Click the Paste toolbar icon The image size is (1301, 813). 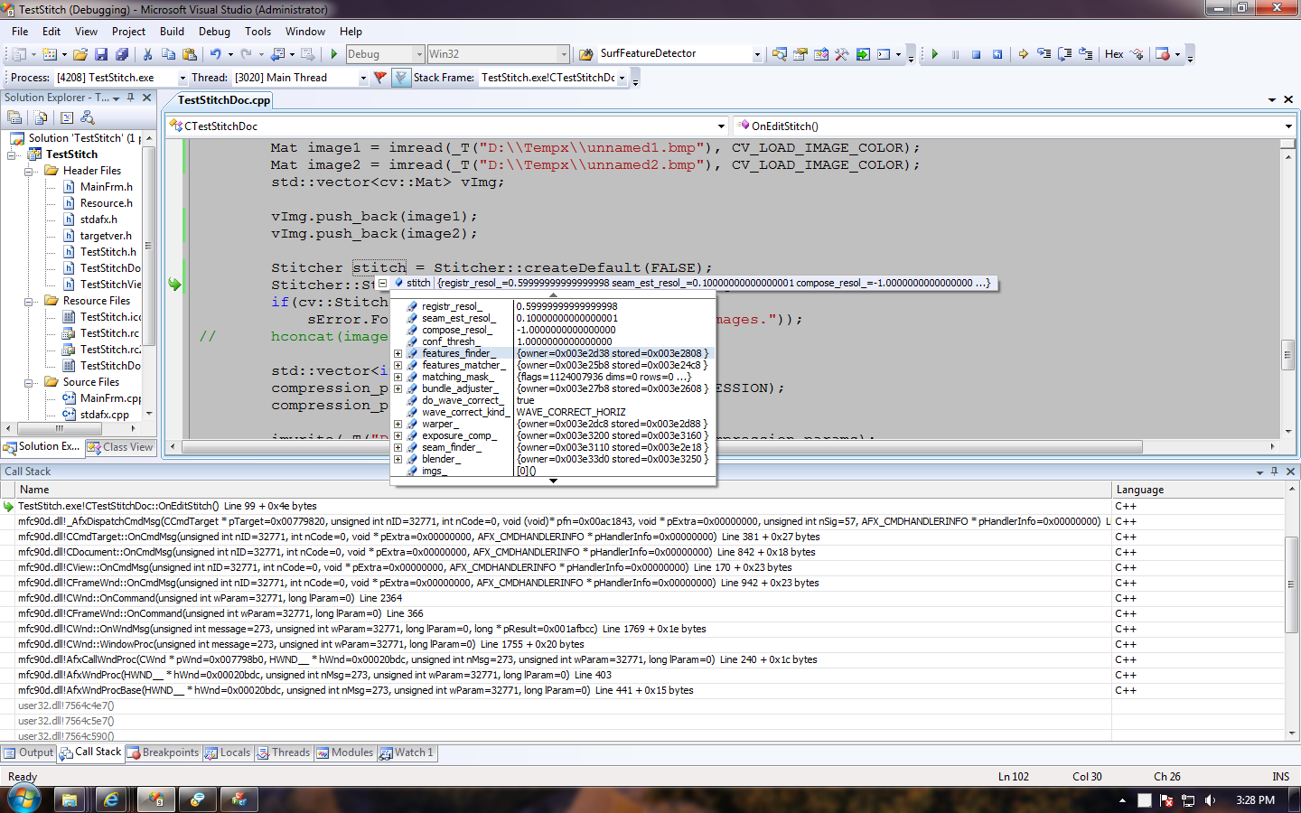click(189, 54)
